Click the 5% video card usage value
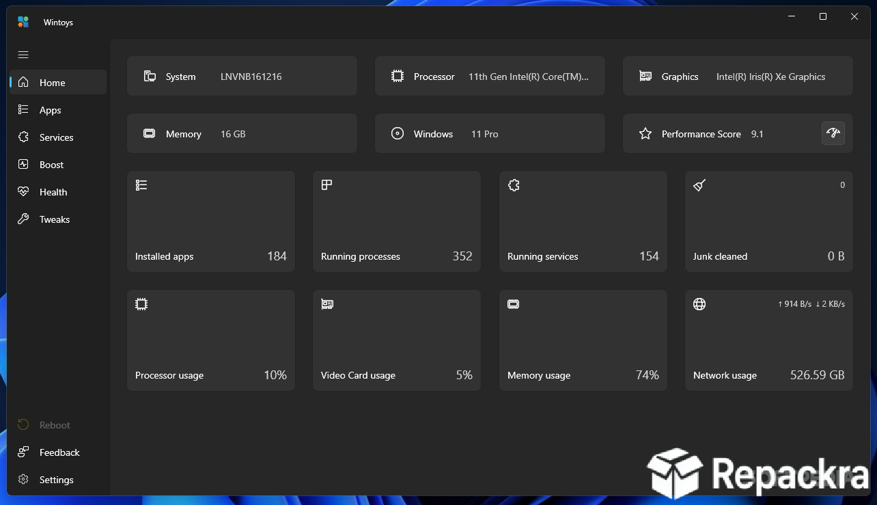This screenshot has width=877, height=505. click(x=464, y=375)
